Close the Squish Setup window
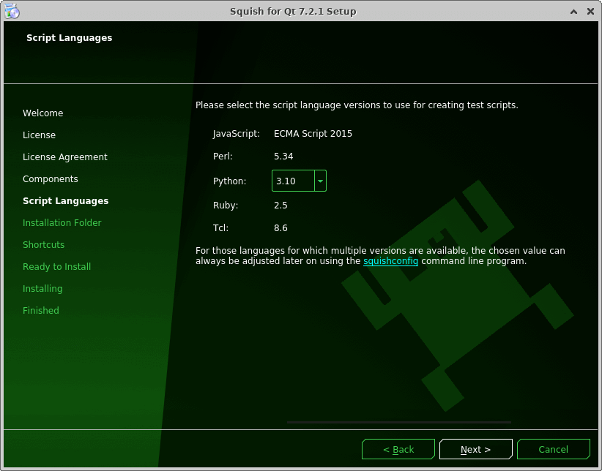Image resolution: width=602 pixels, height=471 pixels. pos(590,11)
